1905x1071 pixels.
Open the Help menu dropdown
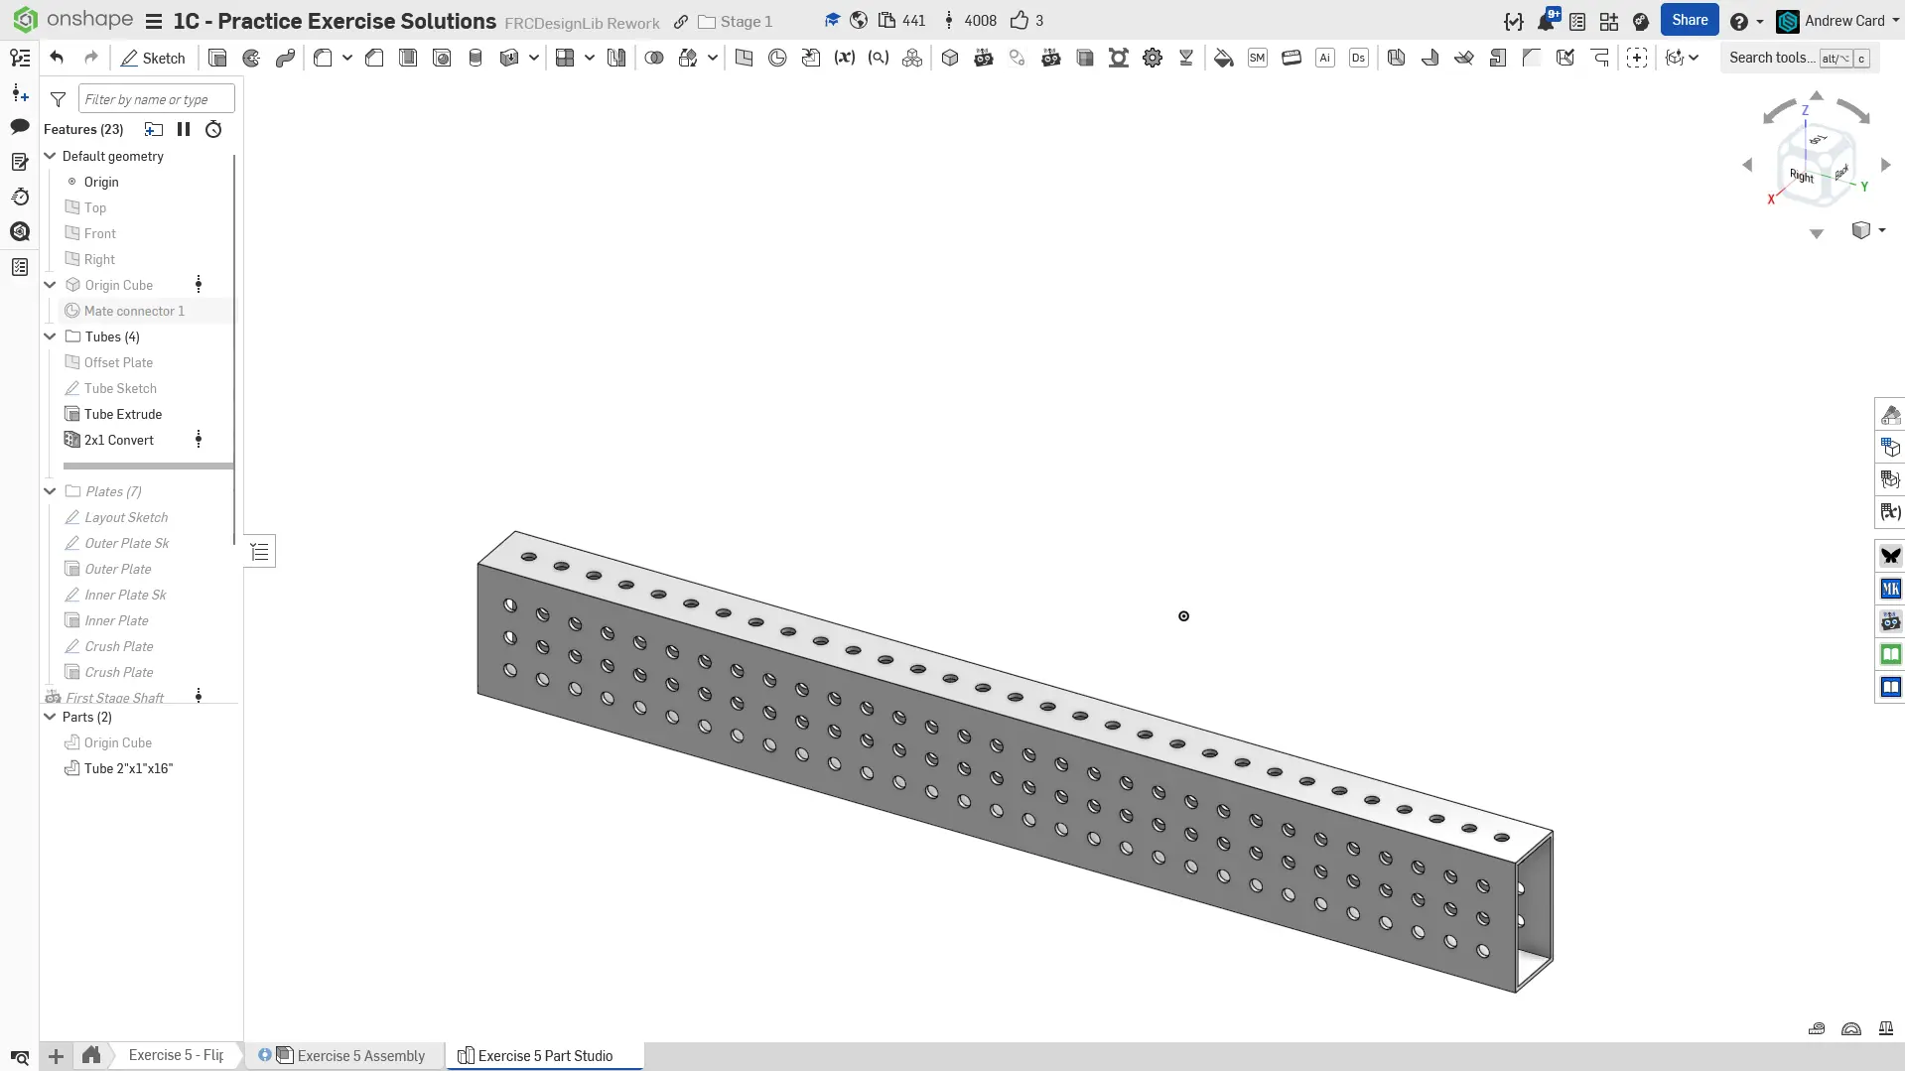(x=1746, y=21)
